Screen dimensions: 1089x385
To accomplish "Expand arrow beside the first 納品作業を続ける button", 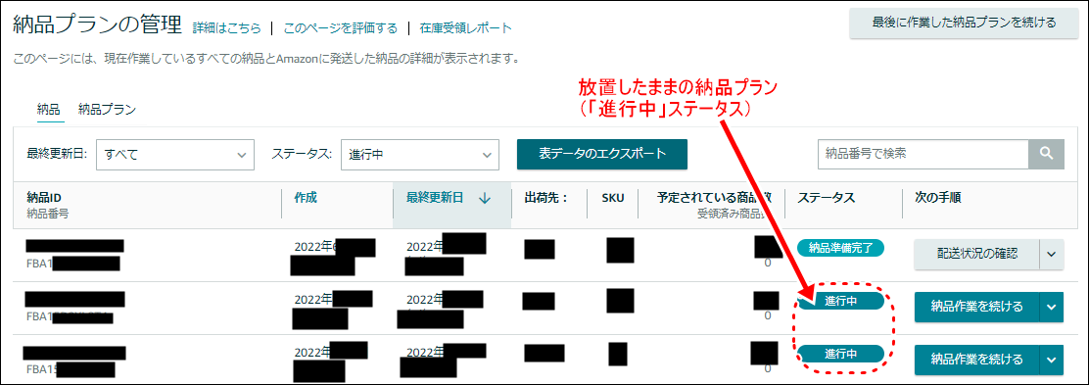I will [1052, 307].
